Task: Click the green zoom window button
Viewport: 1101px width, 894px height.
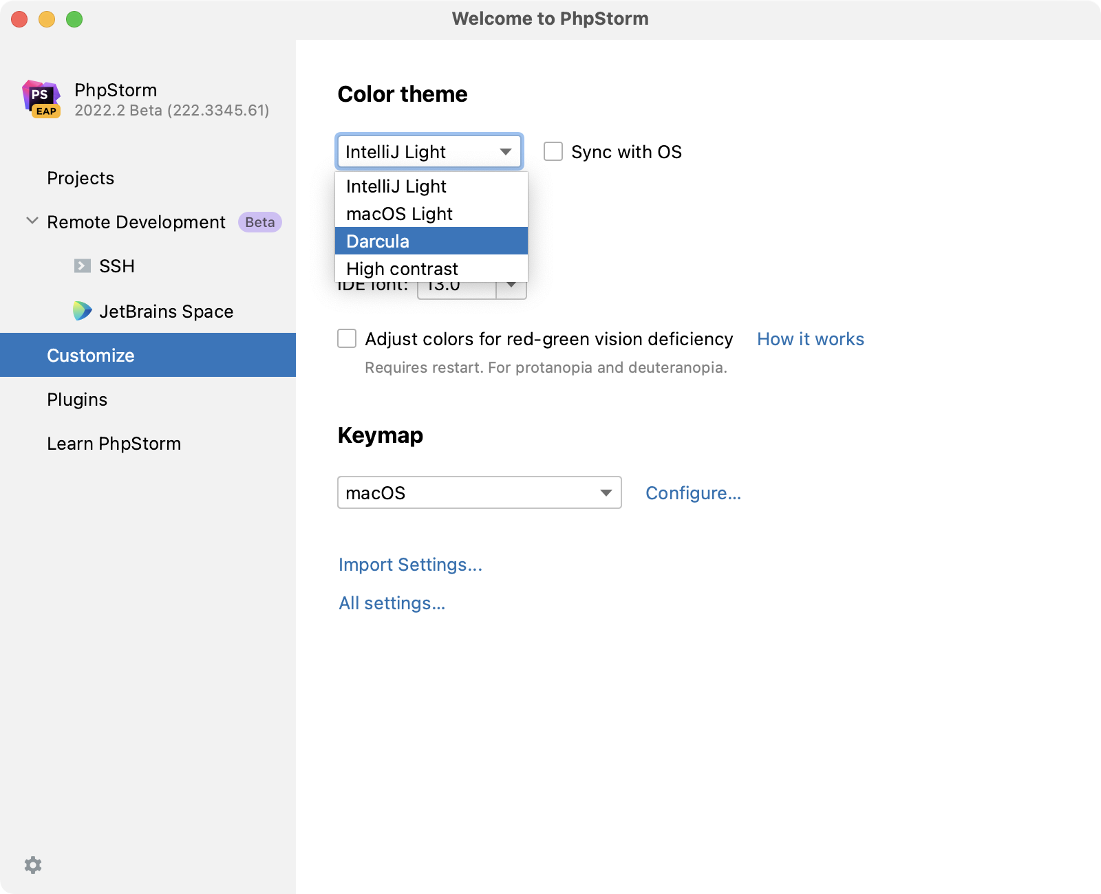Action: 74,19
